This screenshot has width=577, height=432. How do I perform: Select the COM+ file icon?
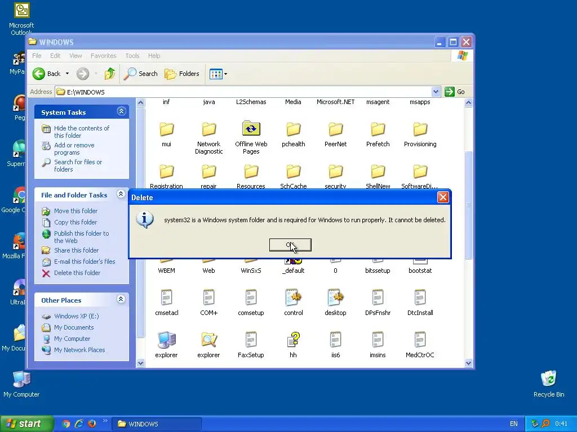coord(208,298)
